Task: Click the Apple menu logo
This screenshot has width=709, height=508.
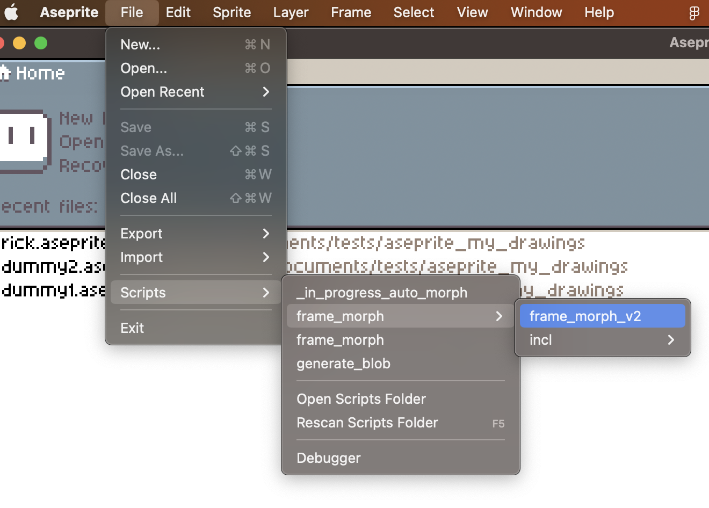Action: [x=12, y=12]
